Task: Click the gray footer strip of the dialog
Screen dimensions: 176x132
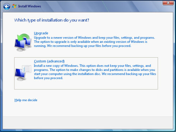Action: (88, 123)
